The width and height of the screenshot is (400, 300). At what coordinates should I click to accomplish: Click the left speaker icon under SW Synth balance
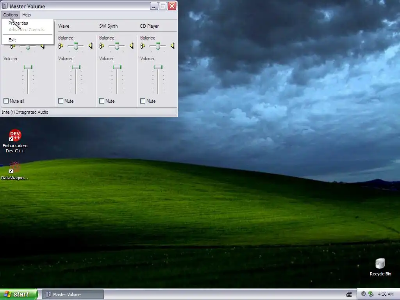[x=102, y=46]
